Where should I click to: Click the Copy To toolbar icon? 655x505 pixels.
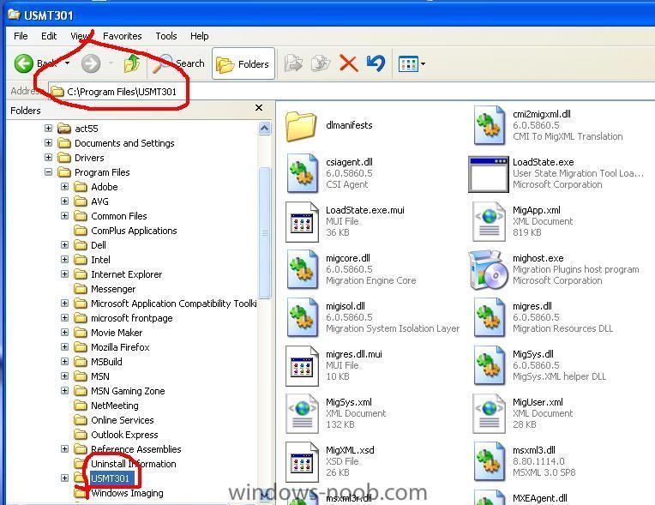321,63
